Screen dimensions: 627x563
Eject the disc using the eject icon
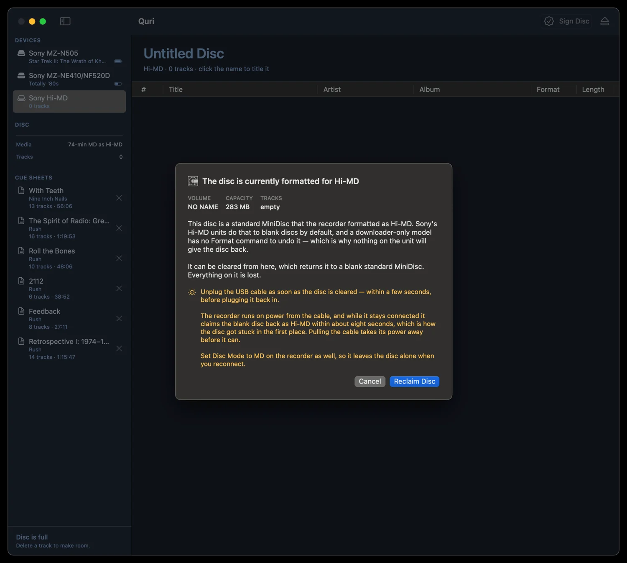coord(605,21)
